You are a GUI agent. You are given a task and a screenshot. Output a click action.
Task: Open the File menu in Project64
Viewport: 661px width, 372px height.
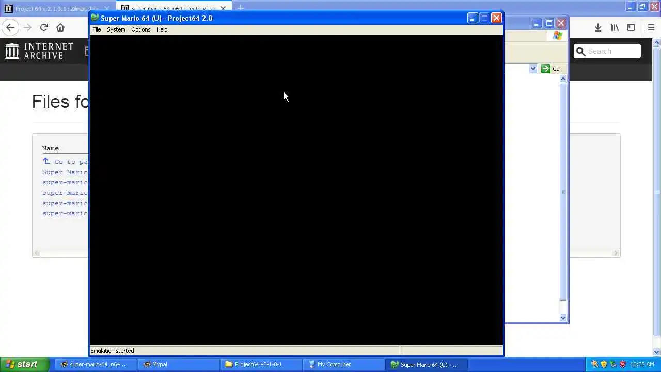pyautogui.click(x=97, y=29)
